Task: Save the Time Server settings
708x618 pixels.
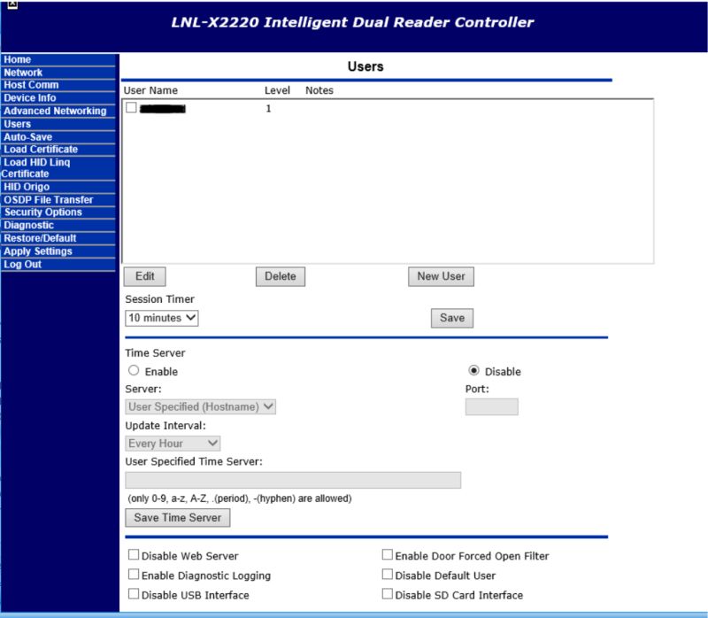Action: [177, 518]
